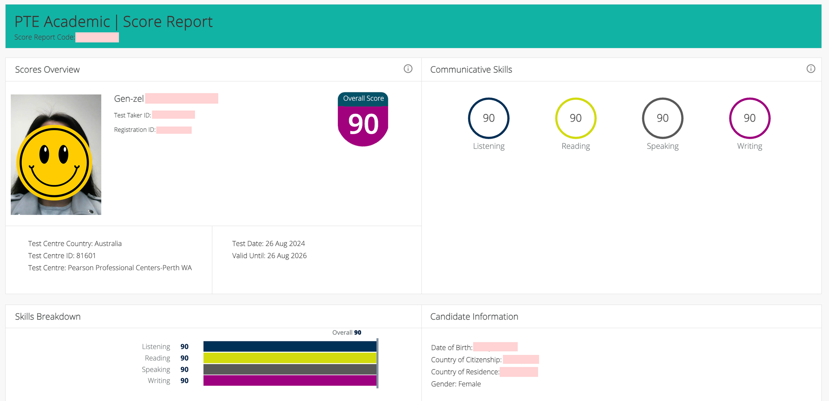The width and height of the screenshot is (829, 401).
Task: Click the Reading score circle
Action: coord(575,118)
